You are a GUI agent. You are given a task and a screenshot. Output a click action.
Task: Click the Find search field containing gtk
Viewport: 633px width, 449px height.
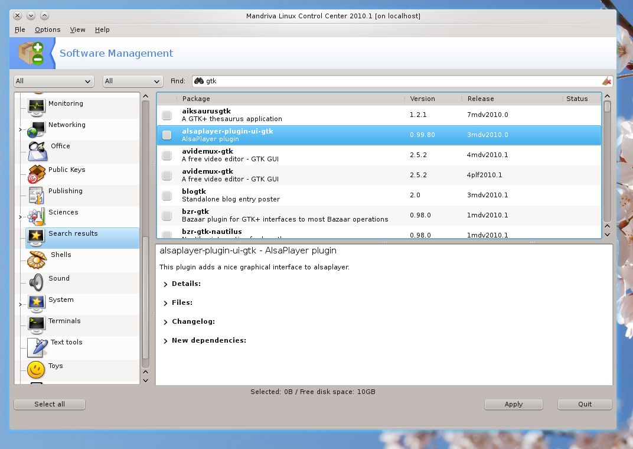[x=403, y=81]
